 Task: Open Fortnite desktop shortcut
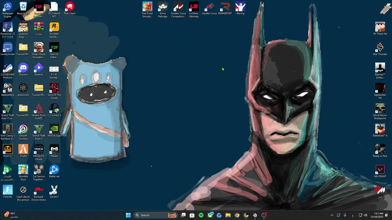click(8, 192)
